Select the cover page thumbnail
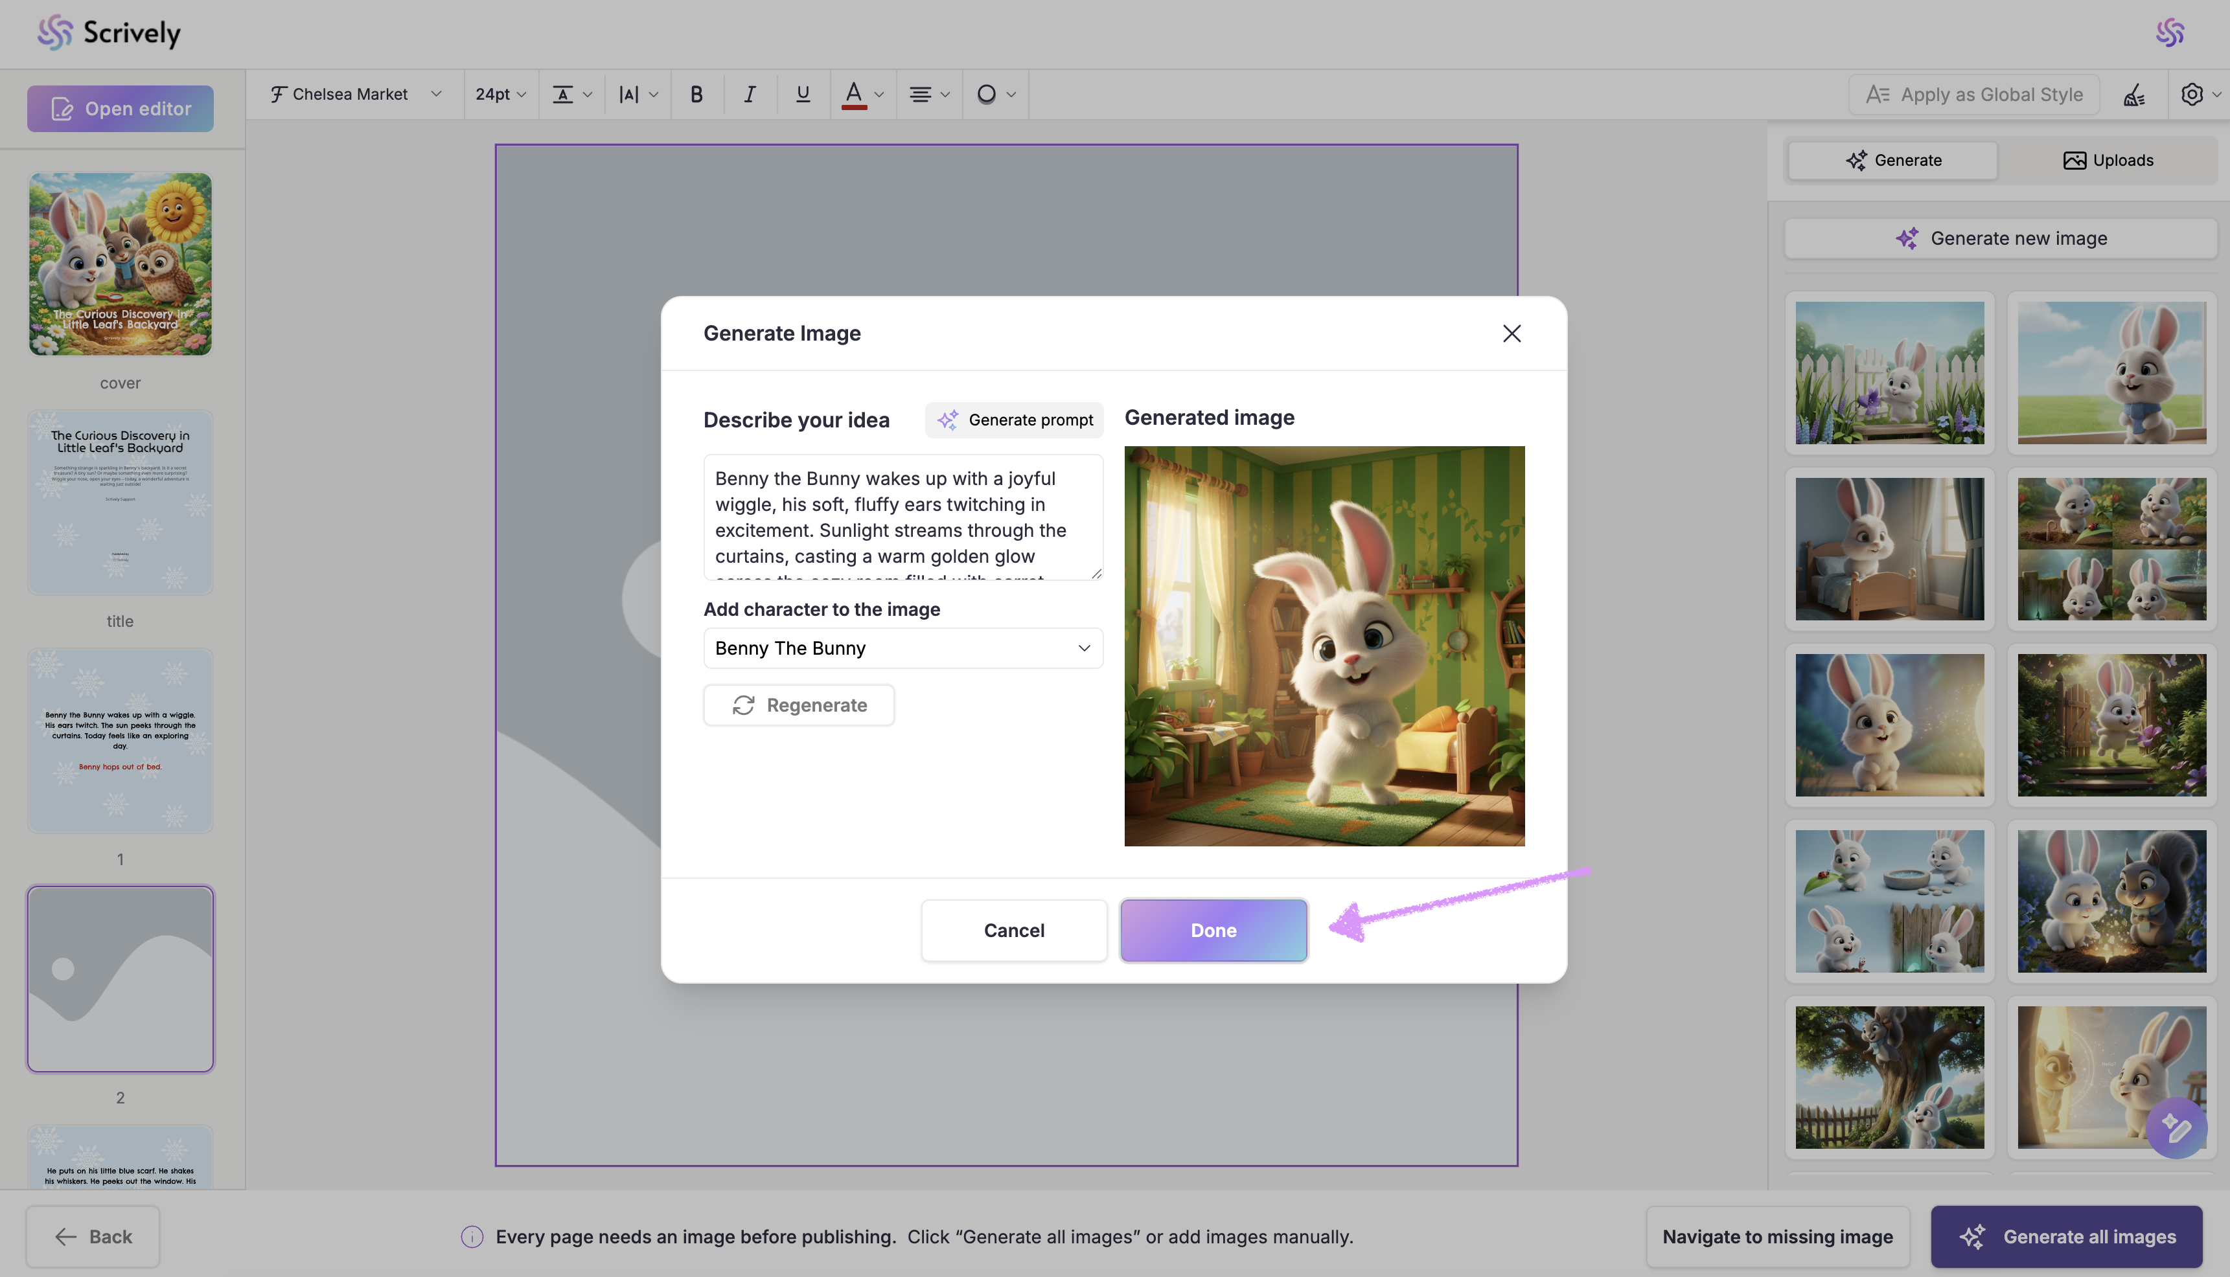Image resolution: width=2230 pixels, height=1277 pixels. pyautogui.click(x=121, y=264)
